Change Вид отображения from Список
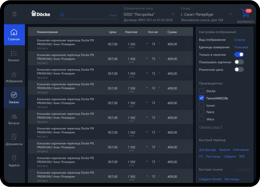The width and height of the screenshot is (260, 187). coord(240,40)
